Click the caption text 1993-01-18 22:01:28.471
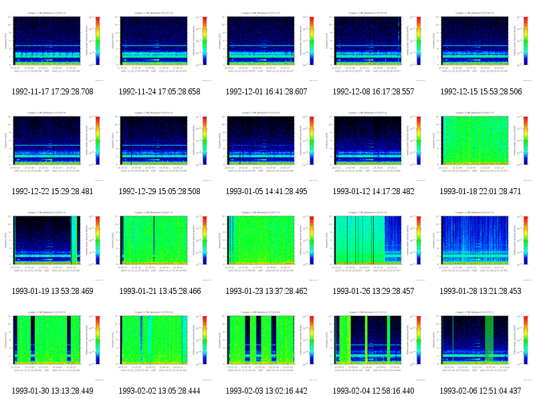Image resolution: width=535 pixels, height=399 pixels. pyautogui.click(x=480, y=191)
